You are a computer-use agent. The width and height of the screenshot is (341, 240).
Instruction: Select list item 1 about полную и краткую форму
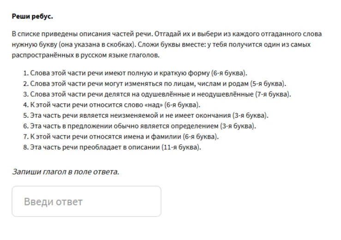point(135,73)
